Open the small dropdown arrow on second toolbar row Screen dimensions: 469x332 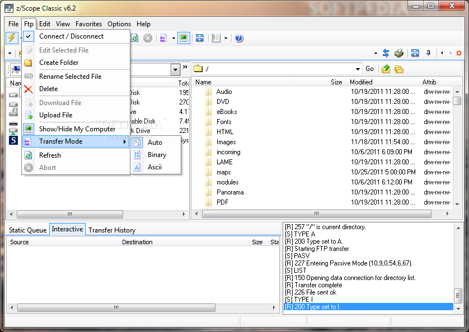click(x=10, y=54)
